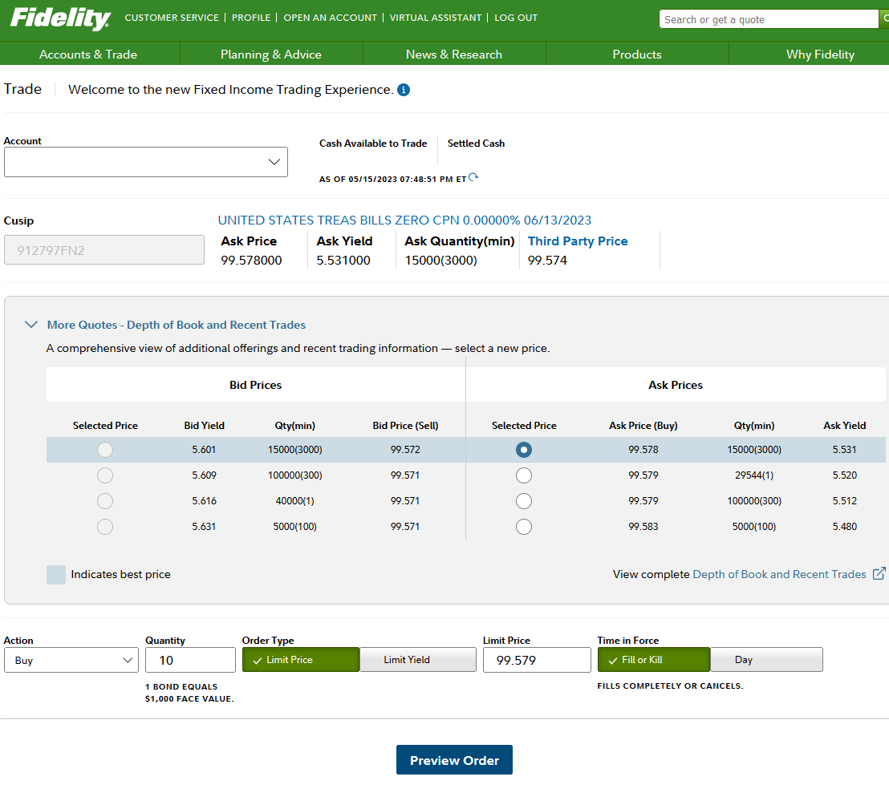Viewport: 889px width, 805px height.
Task: Choose Limit Yield order type
Action: (418, 659)
